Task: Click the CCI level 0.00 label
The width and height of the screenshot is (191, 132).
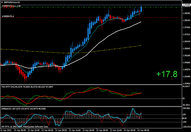Action: point(184,118)
